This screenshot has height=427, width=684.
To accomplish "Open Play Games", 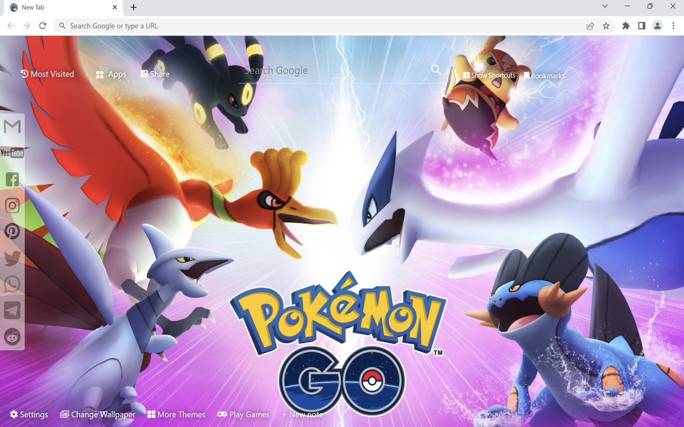I will pyautogui.click(x=244, y=414).
